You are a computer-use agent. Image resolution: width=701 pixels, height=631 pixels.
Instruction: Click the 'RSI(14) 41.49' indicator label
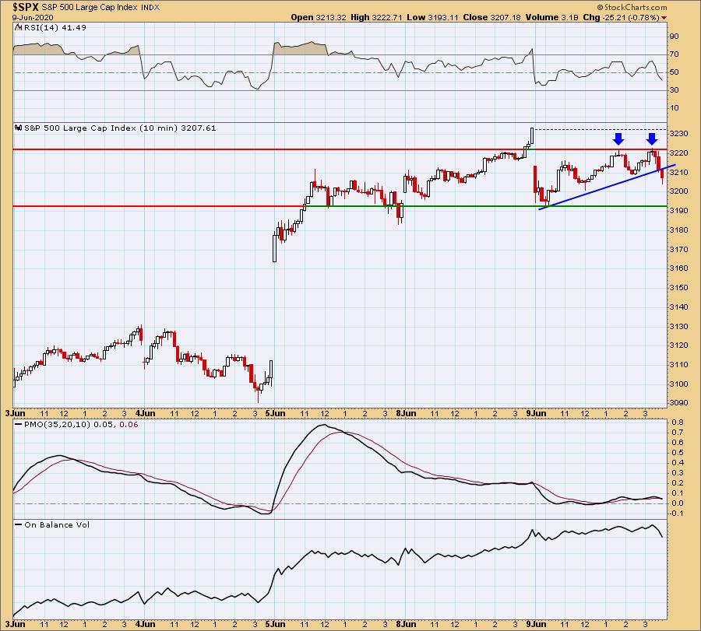[x=55, y=27]
